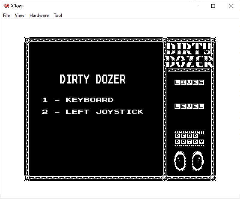Expand the Hardware menu

tap(39, 15)
